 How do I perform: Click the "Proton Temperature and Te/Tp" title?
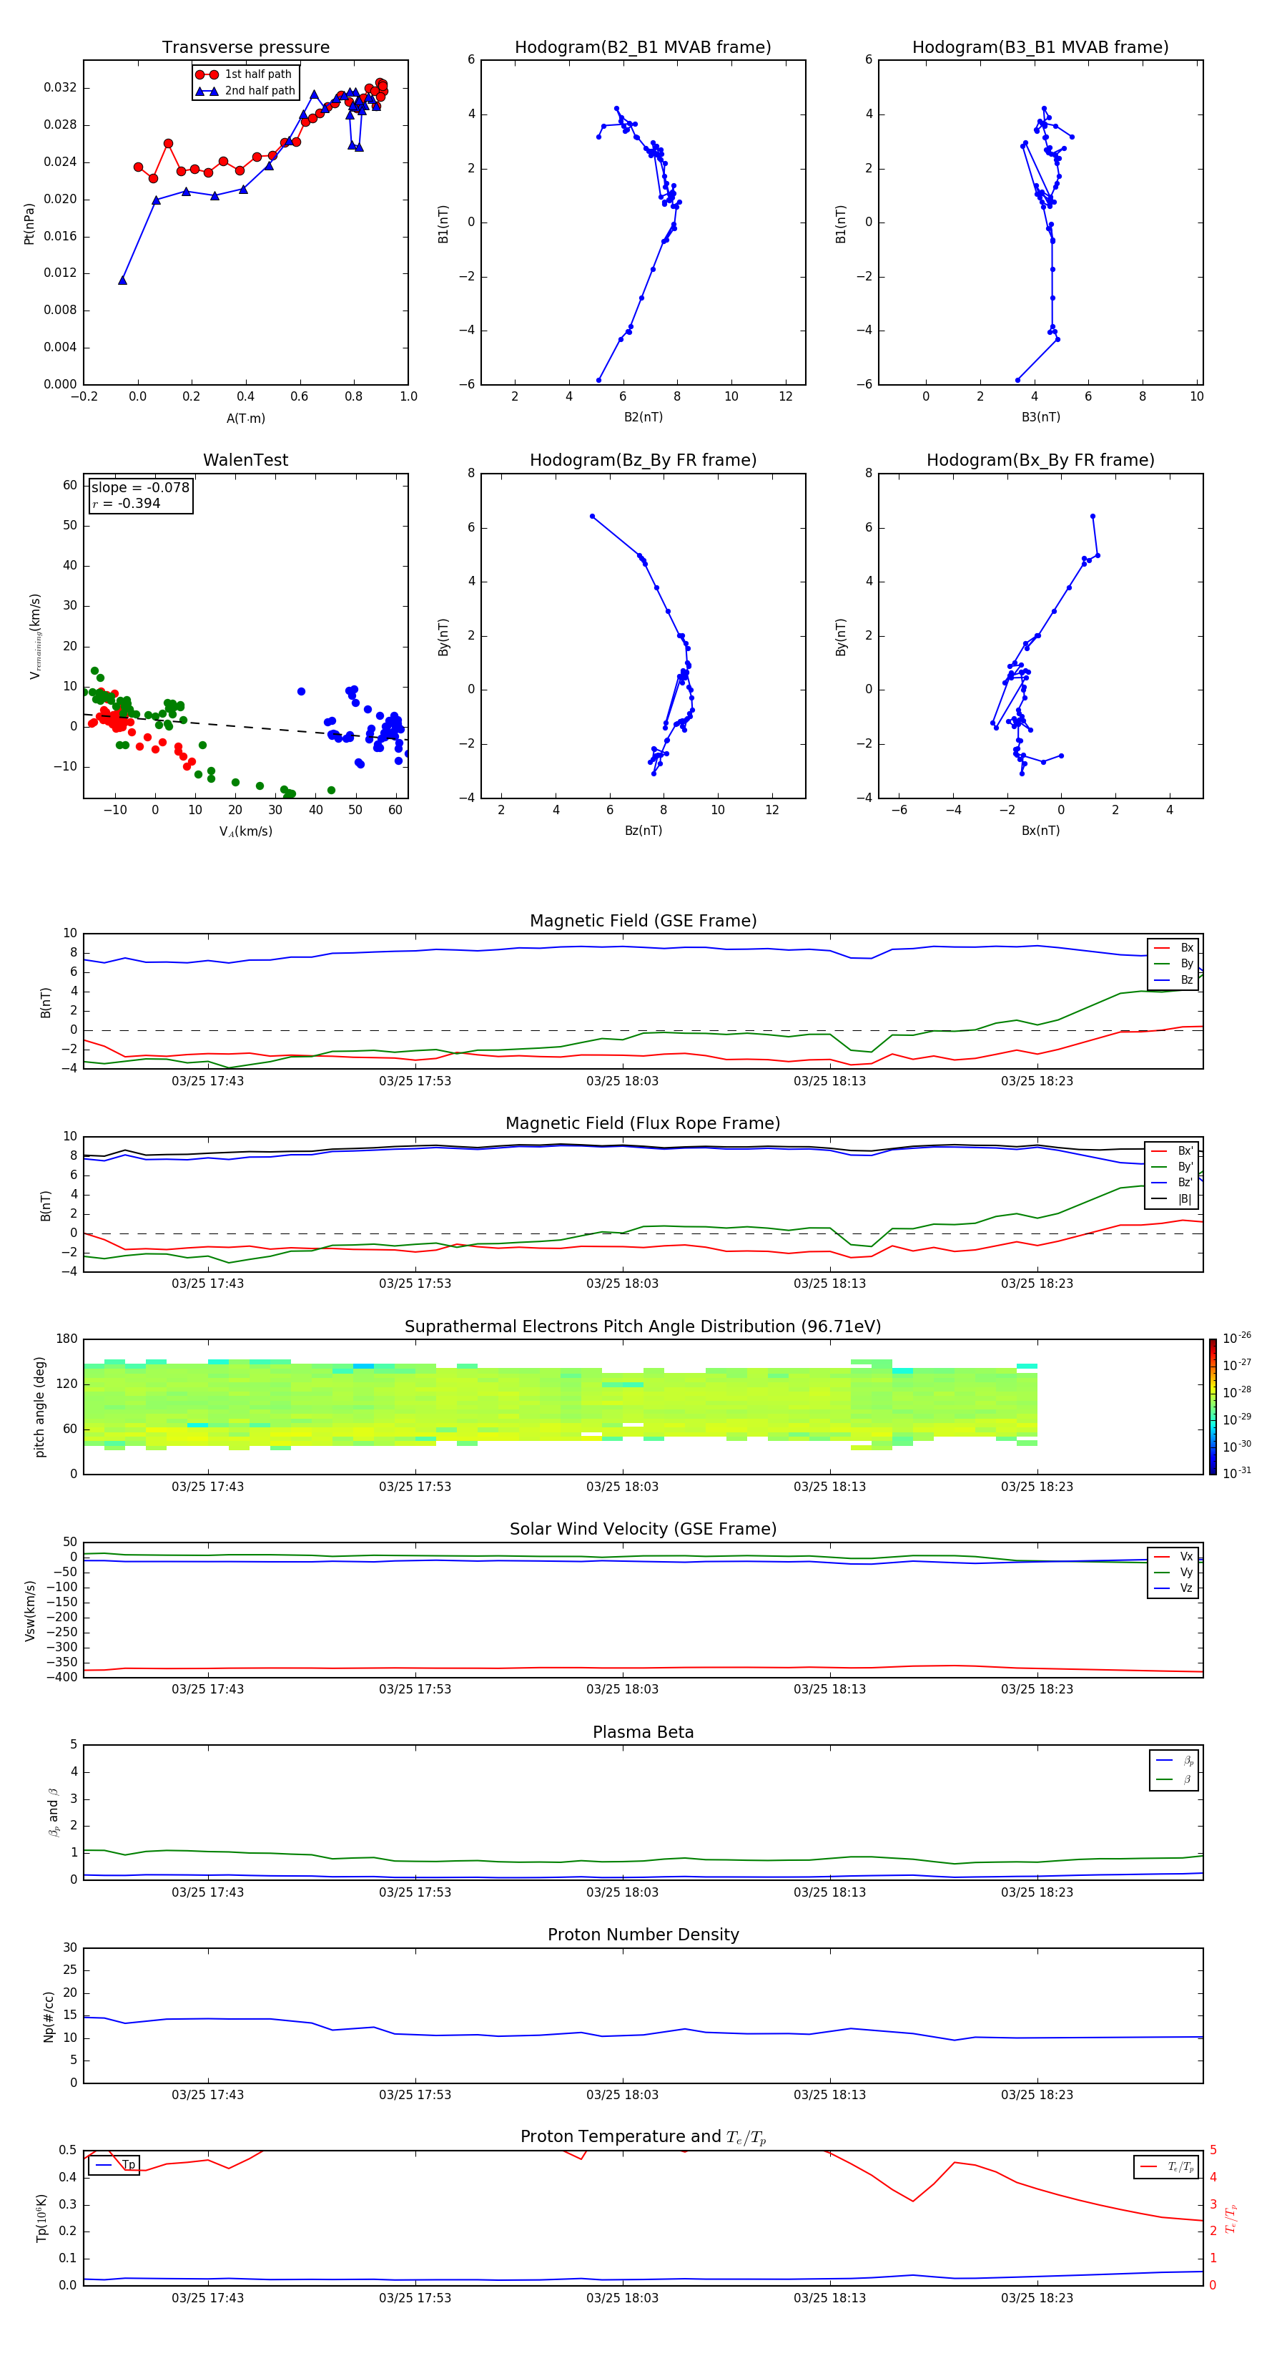click(x=643, y=2137)
